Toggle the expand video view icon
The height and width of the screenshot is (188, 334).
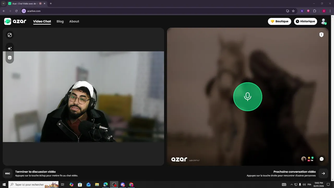[10, 35]
